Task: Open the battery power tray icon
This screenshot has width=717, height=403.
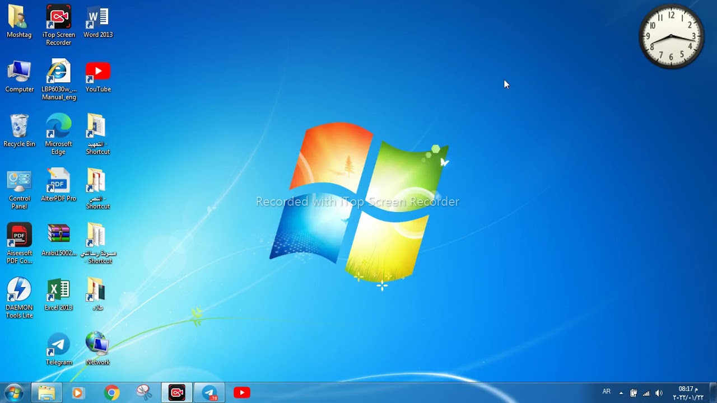Action: pos(634,393)
